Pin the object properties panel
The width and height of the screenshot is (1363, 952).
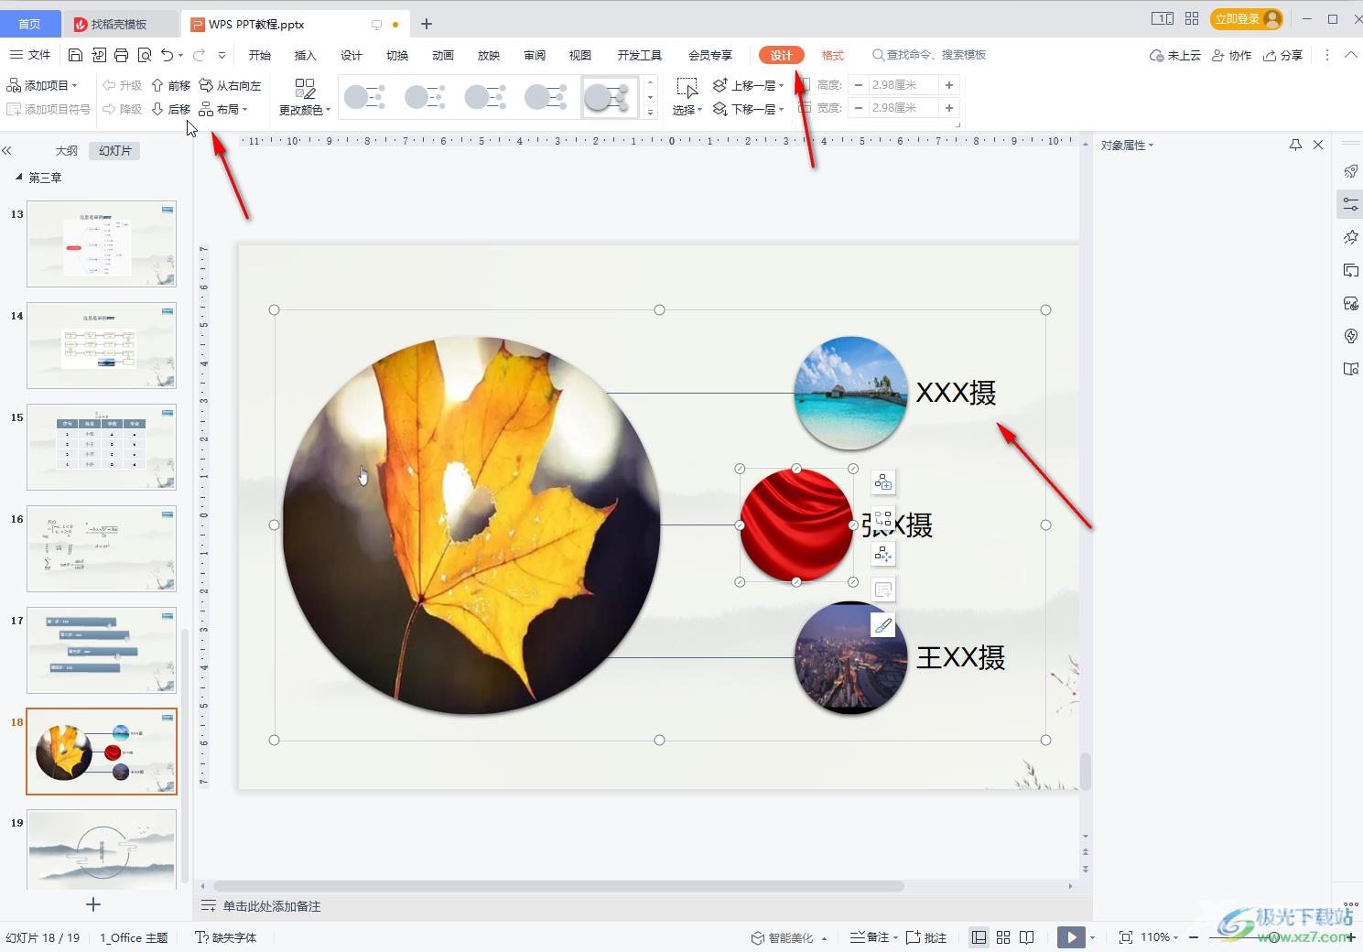pos(1295,145)
